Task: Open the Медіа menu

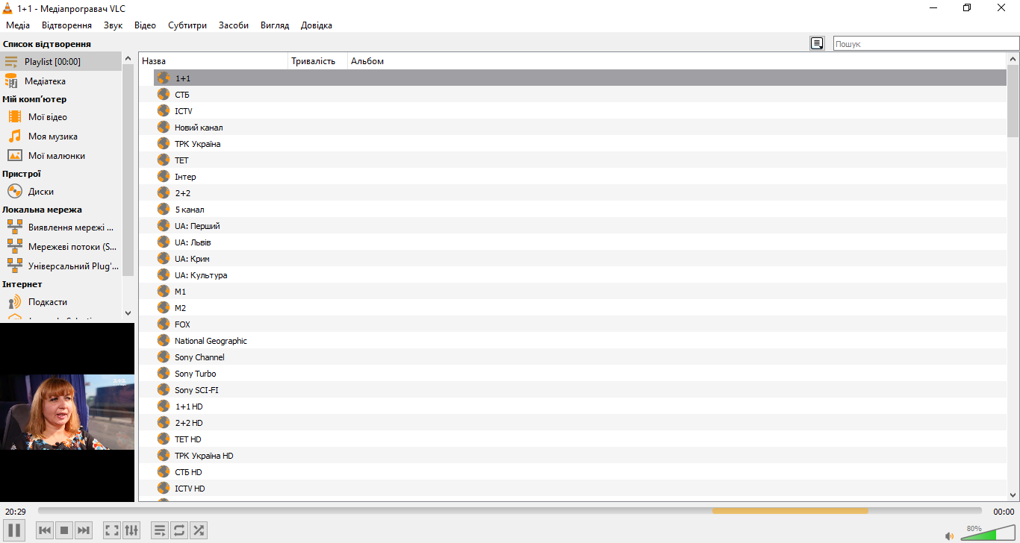Action: [18, 25]
